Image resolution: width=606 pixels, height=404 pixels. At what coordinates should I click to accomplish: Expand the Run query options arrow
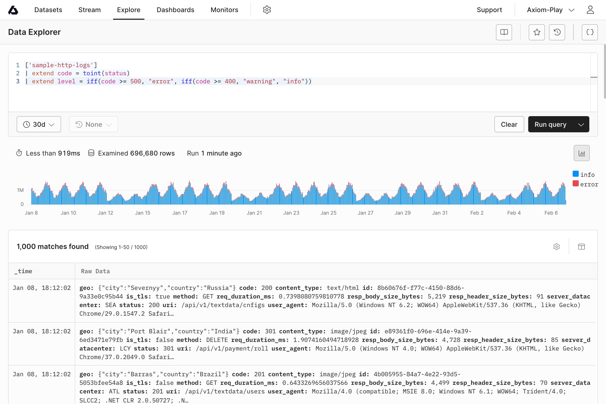(x=581, y=124)
